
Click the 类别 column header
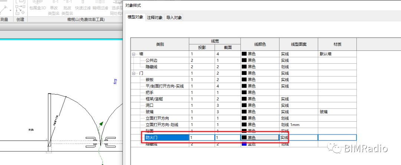[x=160, y=44]
